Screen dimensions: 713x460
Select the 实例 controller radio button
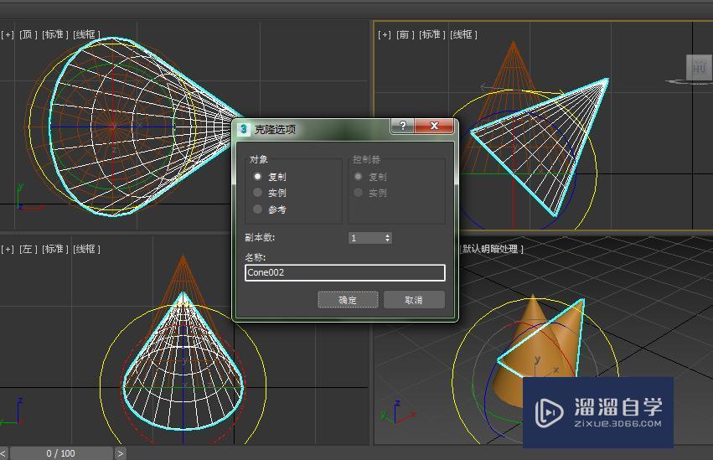pyautogui.click(x=359, y=193)
